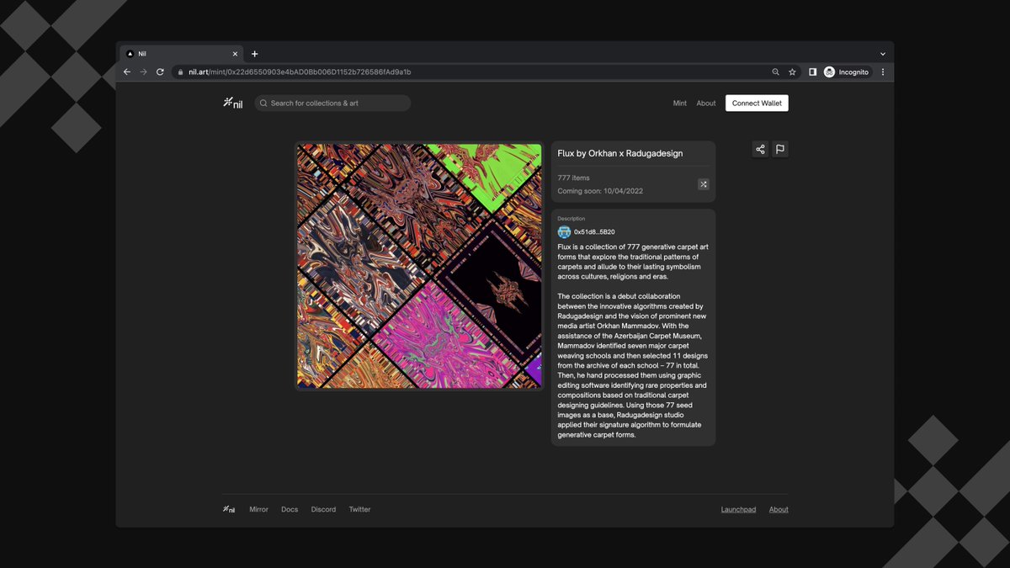Open the browser side panel icon
The width and height of the screenshot is (1010, 568).
813,72
